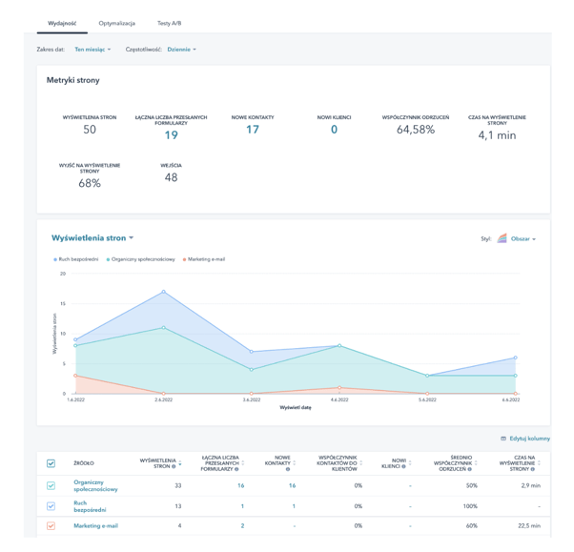This screenshot has height=552, width=574.
Task: Sort by Nowe kontakty column arrows
Action: 295,463
